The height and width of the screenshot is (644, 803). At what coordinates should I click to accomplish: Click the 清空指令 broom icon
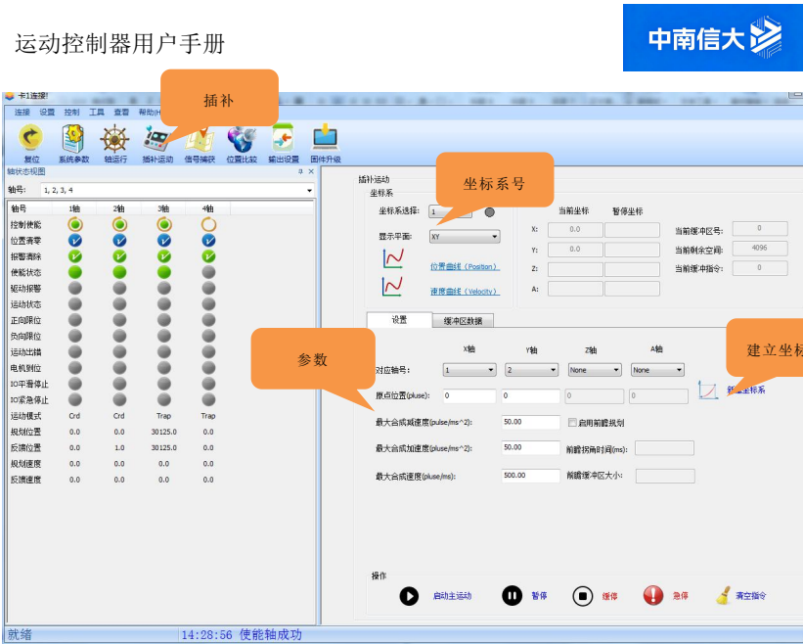(x=723, y=595)
